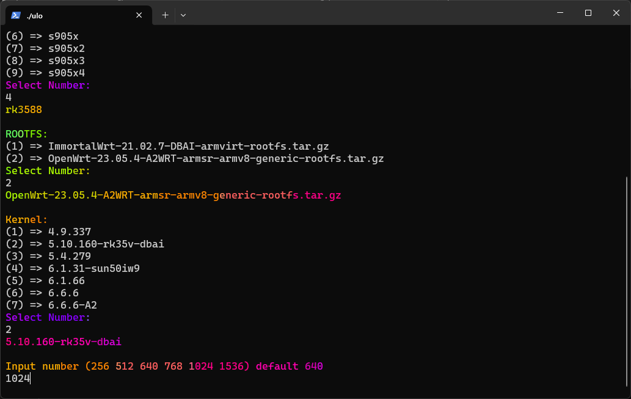This screenshot has width=631, height=399.
Task: Click the kernel option '4.9.337'
Action: (48, 232)
